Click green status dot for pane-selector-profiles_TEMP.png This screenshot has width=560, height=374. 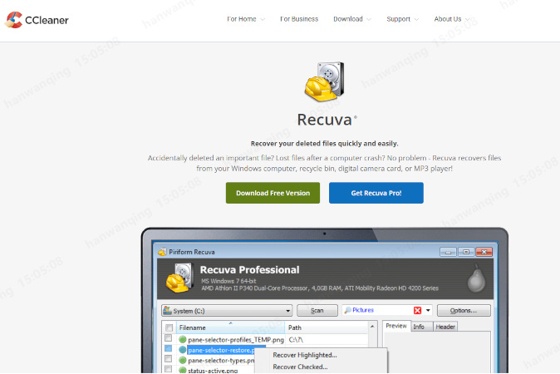183,339
